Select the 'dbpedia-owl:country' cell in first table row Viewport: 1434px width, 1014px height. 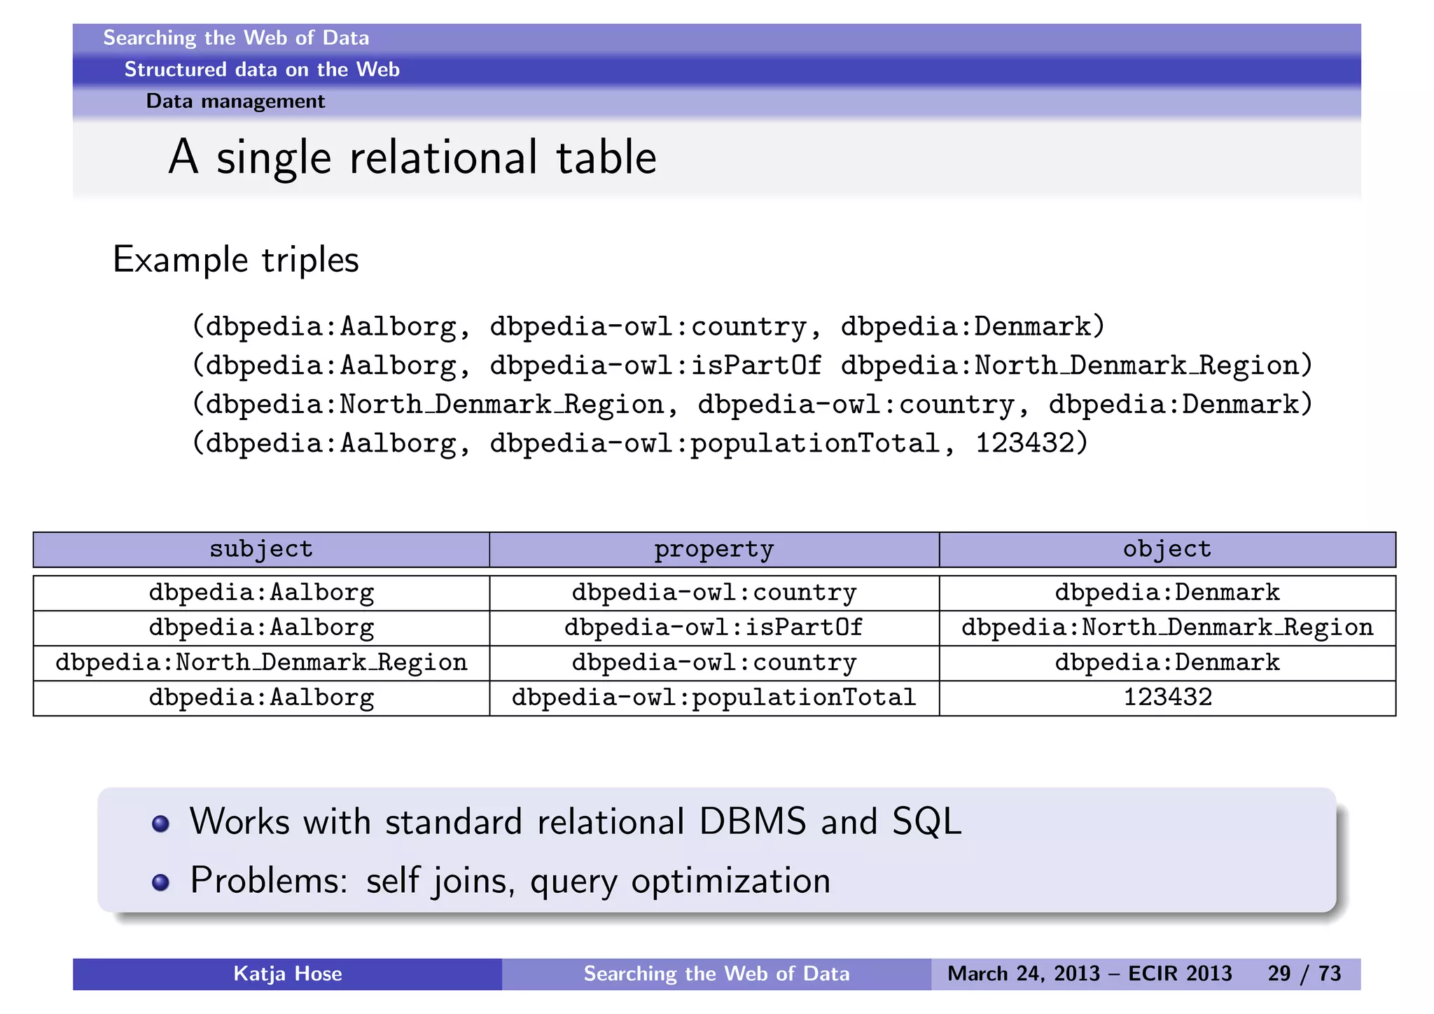[714, 593]
